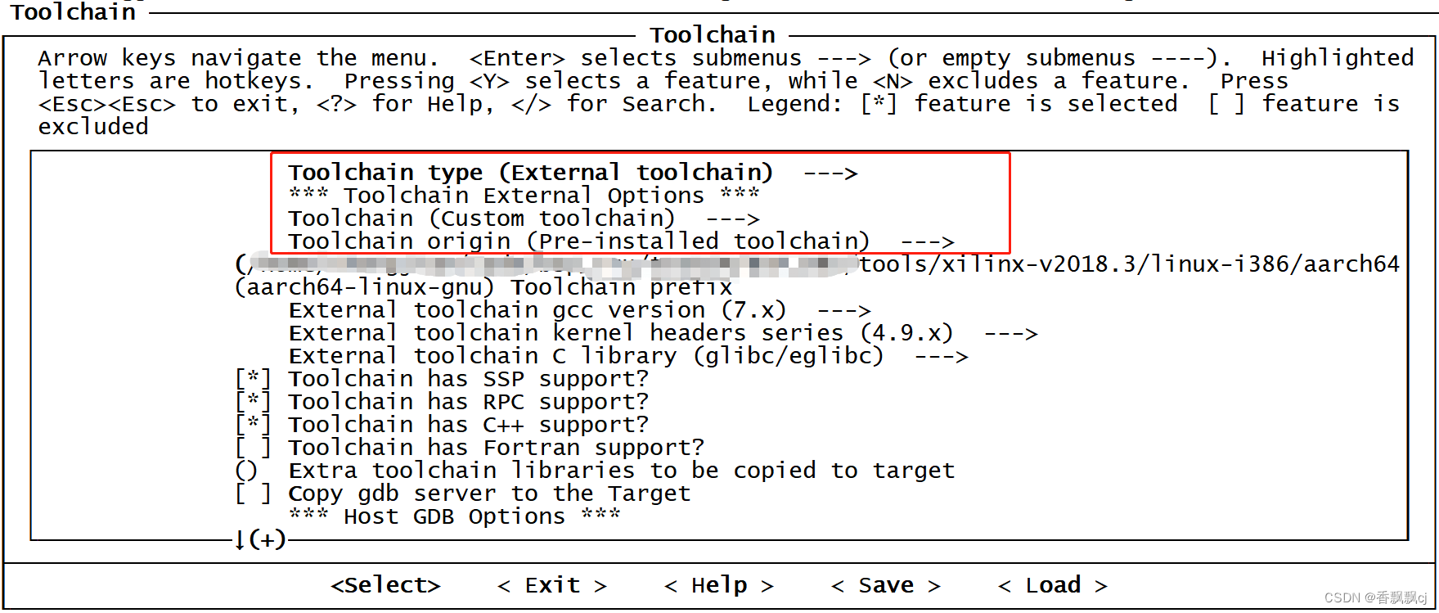Viewport: 1439px width, 613px height.
Task: Click the Toolchain window title
Action: [713, 34]
